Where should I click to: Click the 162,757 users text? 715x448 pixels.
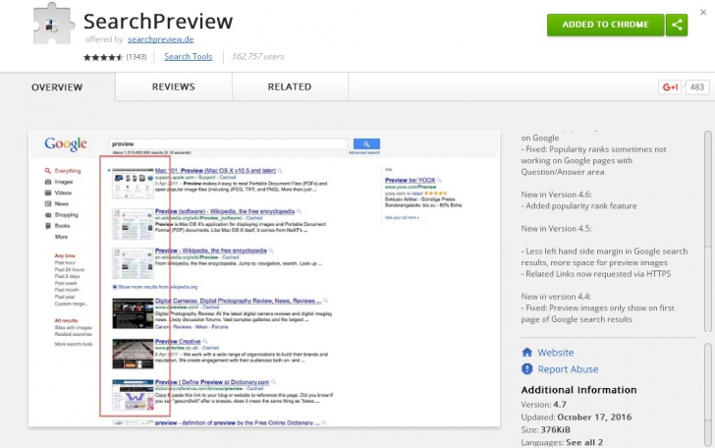(x=257, y=57)
